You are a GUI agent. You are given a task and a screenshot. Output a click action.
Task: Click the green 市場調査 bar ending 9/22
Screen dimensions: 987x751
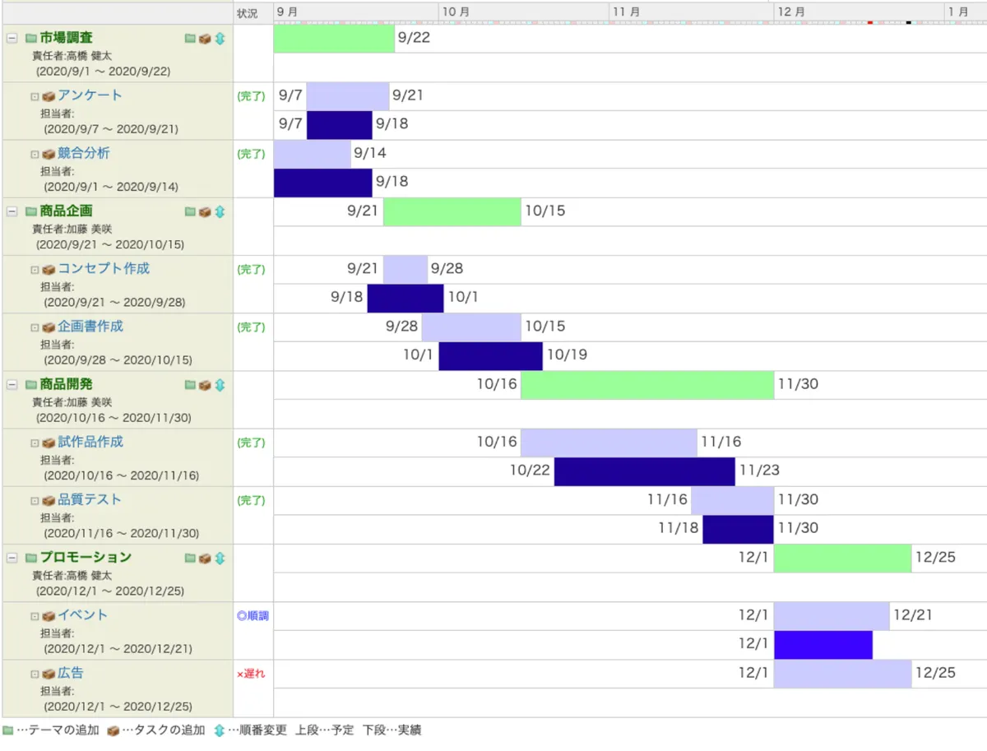click(x=334, y=39)
